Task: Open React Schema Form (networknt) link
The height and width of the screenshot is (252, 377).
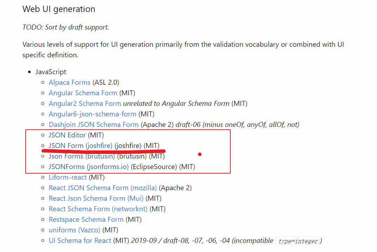Action: pyautogui.click(x=98, y=209)
